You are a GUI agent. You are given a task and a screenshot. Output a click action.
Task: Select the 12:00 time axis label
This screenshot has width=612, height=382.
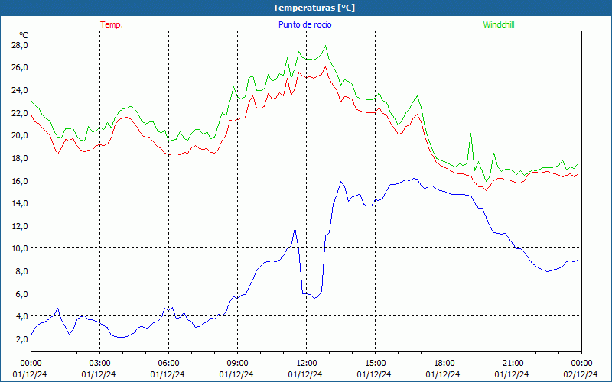[306, 363]
